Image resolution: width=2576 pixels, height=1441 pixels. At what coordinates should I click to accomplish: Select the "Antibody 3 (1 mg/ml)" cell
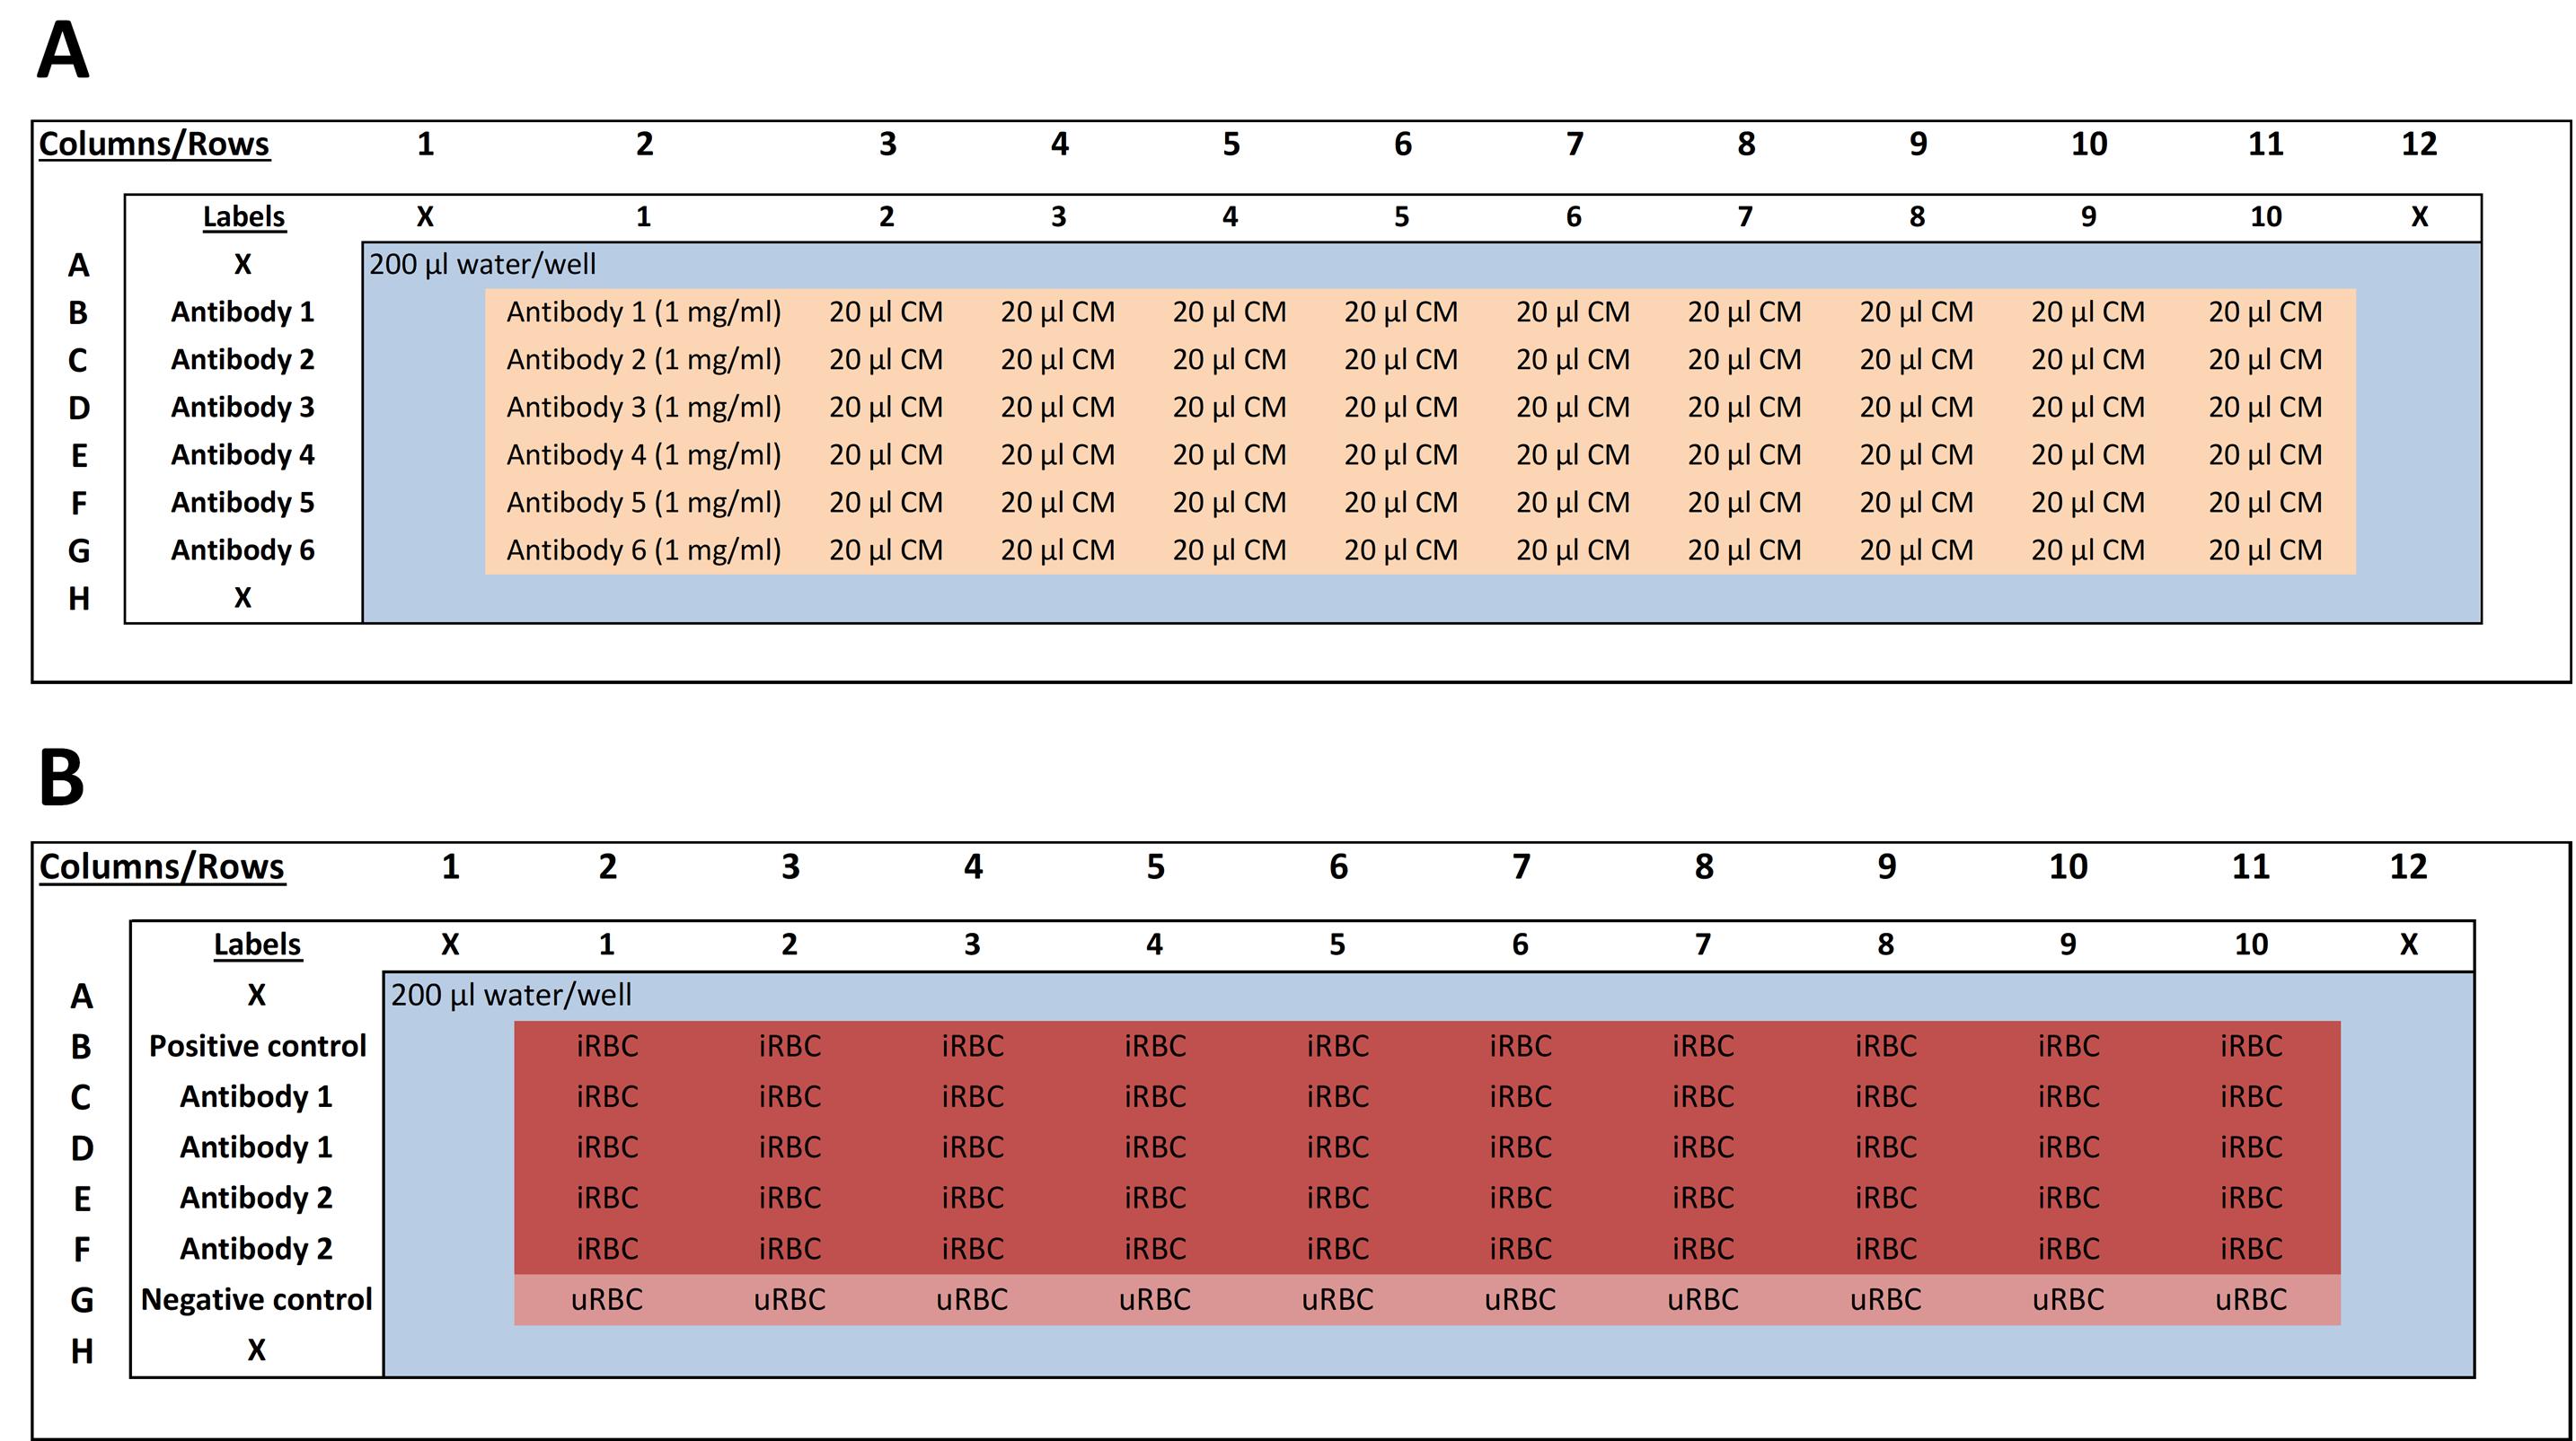tap(644, 408)
